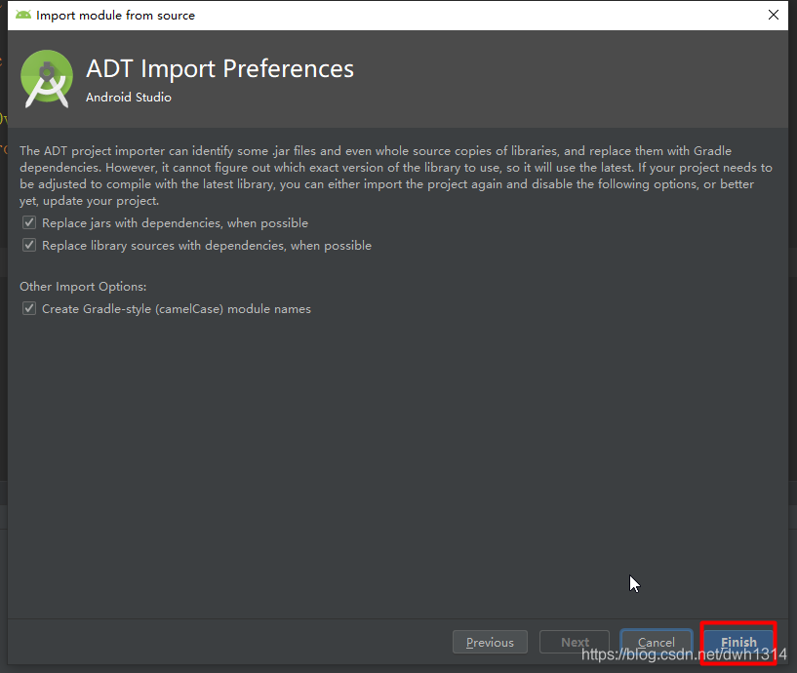Toggle Create Gradle-style camelCase module names
Screen dimensions: 797x673
click(29, 308)
